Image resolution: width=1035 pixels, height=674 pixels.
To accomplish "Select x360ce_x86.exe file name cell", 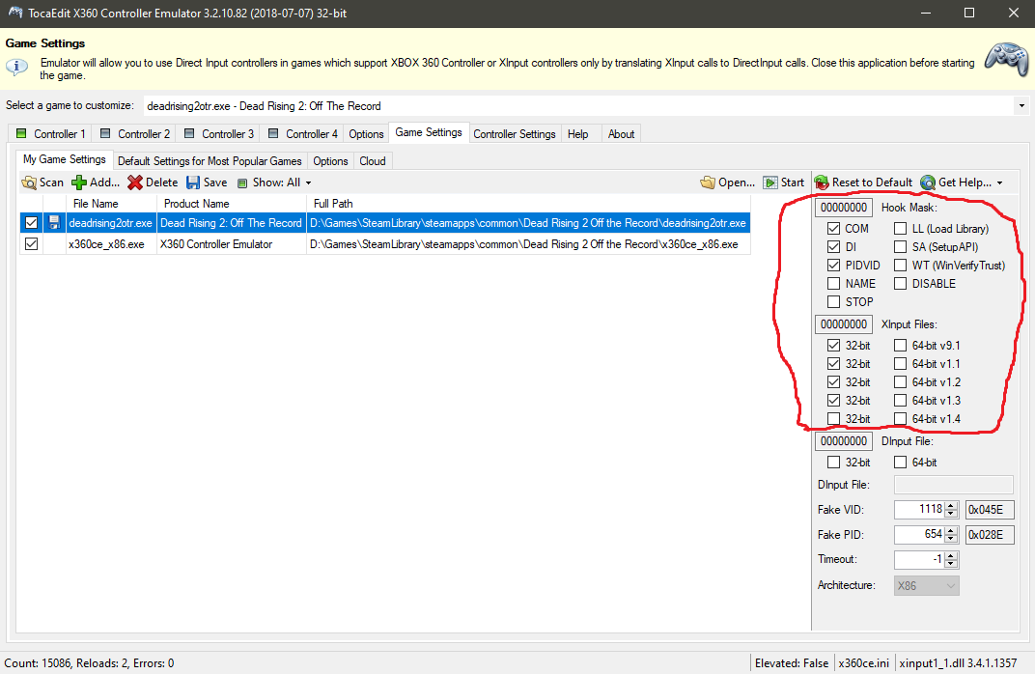I will (112, 244).
